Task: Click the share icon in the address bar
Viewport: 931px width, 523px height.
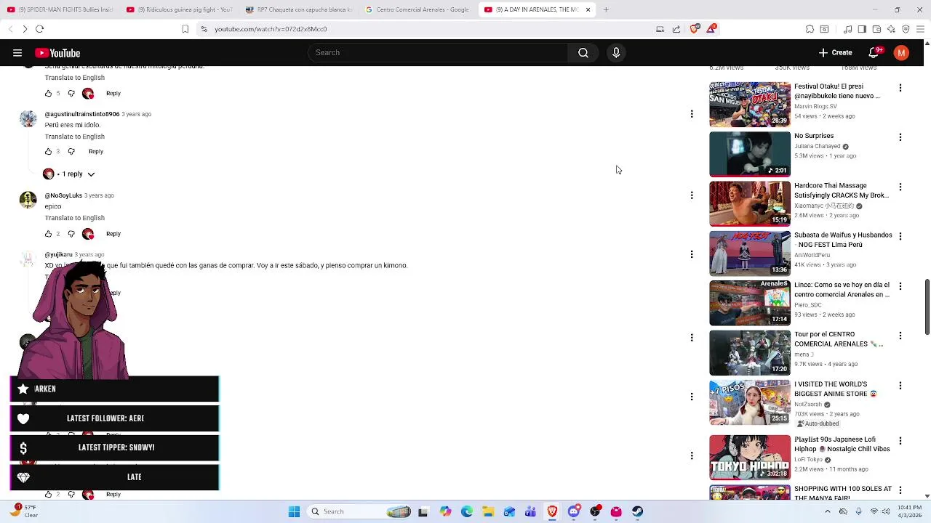Action: pos(676,29)
